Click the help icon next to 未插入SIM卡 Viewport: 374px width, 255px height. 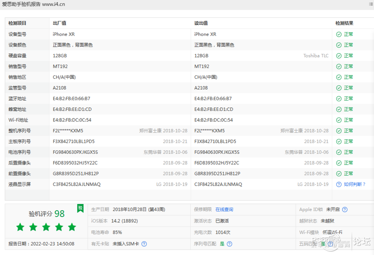pos(144,244)
